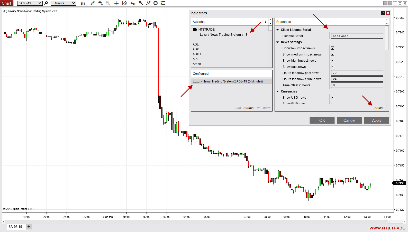Click the Indicators dialog help button
Screen dimensions: 408x232
pos(383,13)
